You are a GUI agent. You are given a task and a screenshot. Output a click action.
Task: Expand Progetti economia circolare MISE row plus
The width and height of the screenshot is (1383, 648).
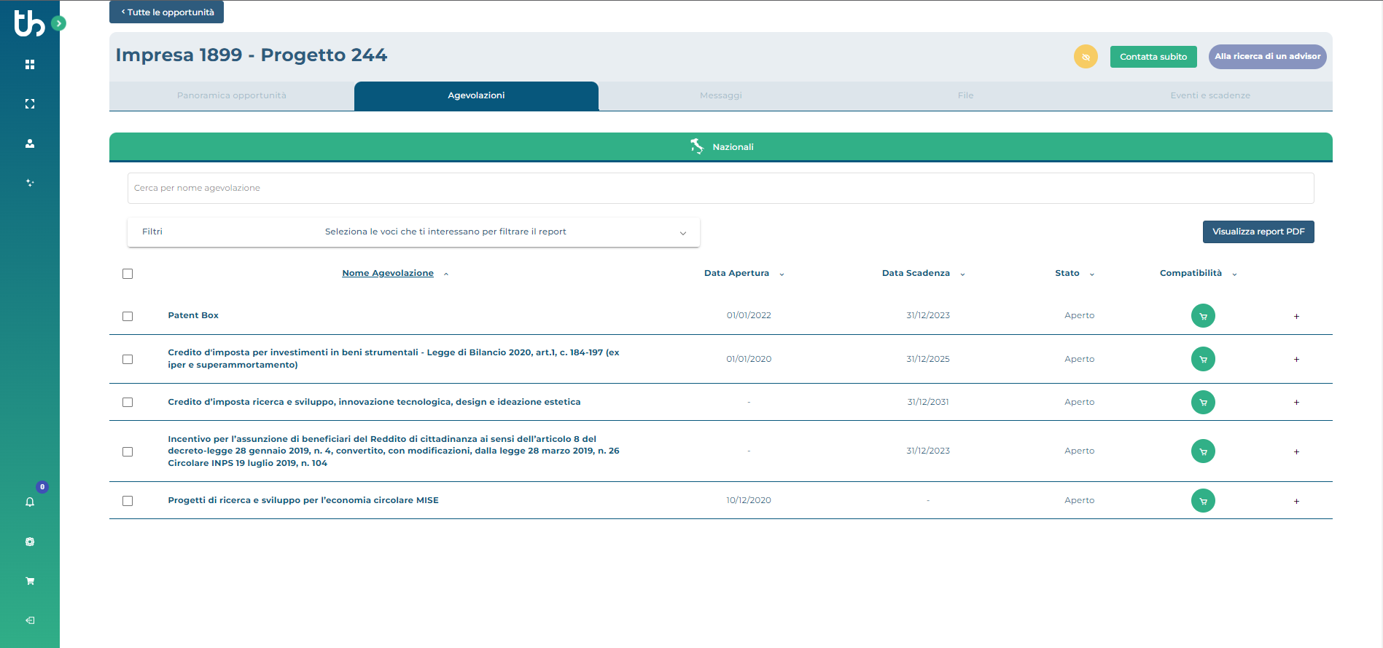(1296, 501)
